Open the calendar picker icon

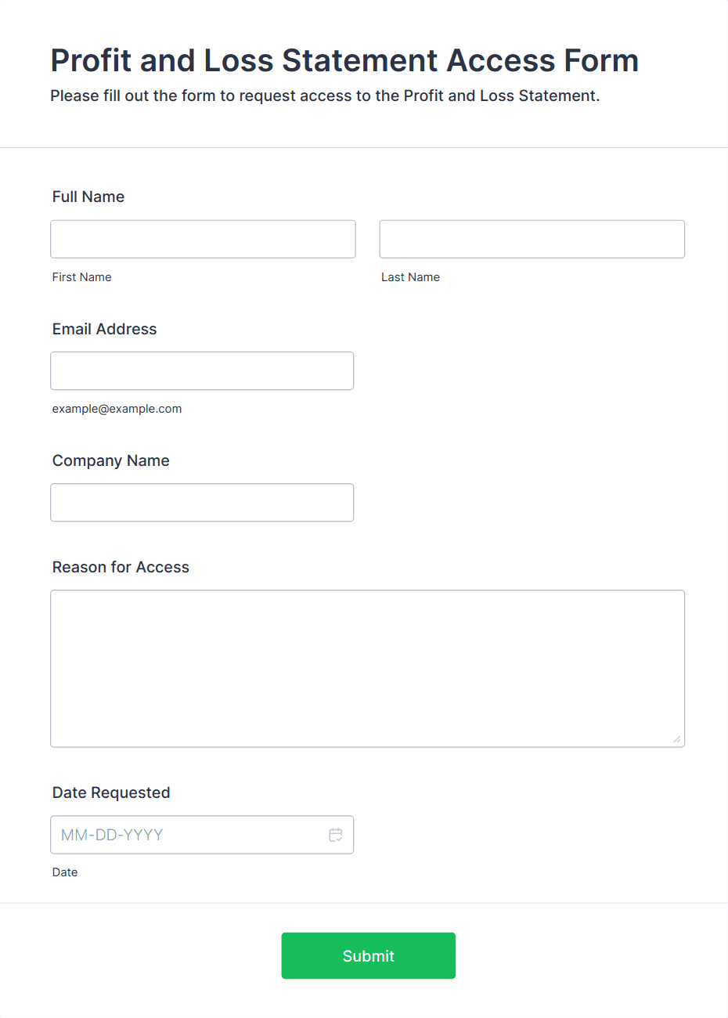[336, 835]
